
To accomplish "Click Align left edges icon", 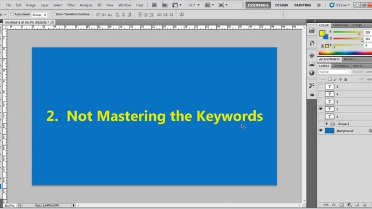I will coord(117,15).
